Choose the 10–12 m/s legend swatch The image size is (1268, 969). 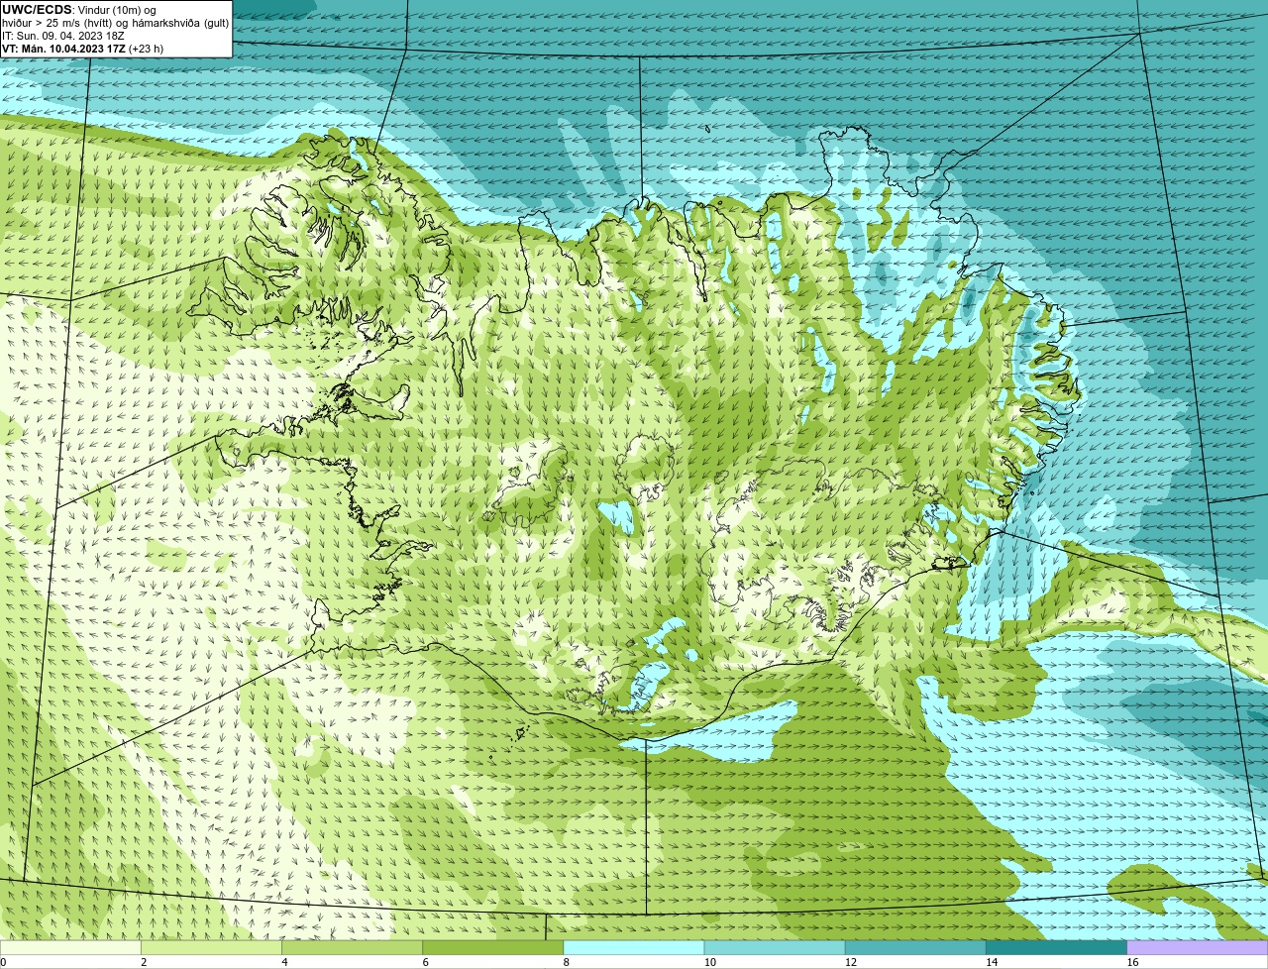coord(775,947)
